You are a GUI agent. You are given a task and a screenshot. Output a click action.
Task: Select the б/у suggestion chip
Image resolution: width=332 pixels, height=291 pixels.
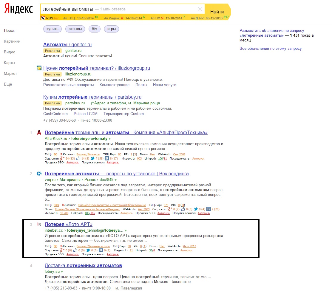[95, 29]
